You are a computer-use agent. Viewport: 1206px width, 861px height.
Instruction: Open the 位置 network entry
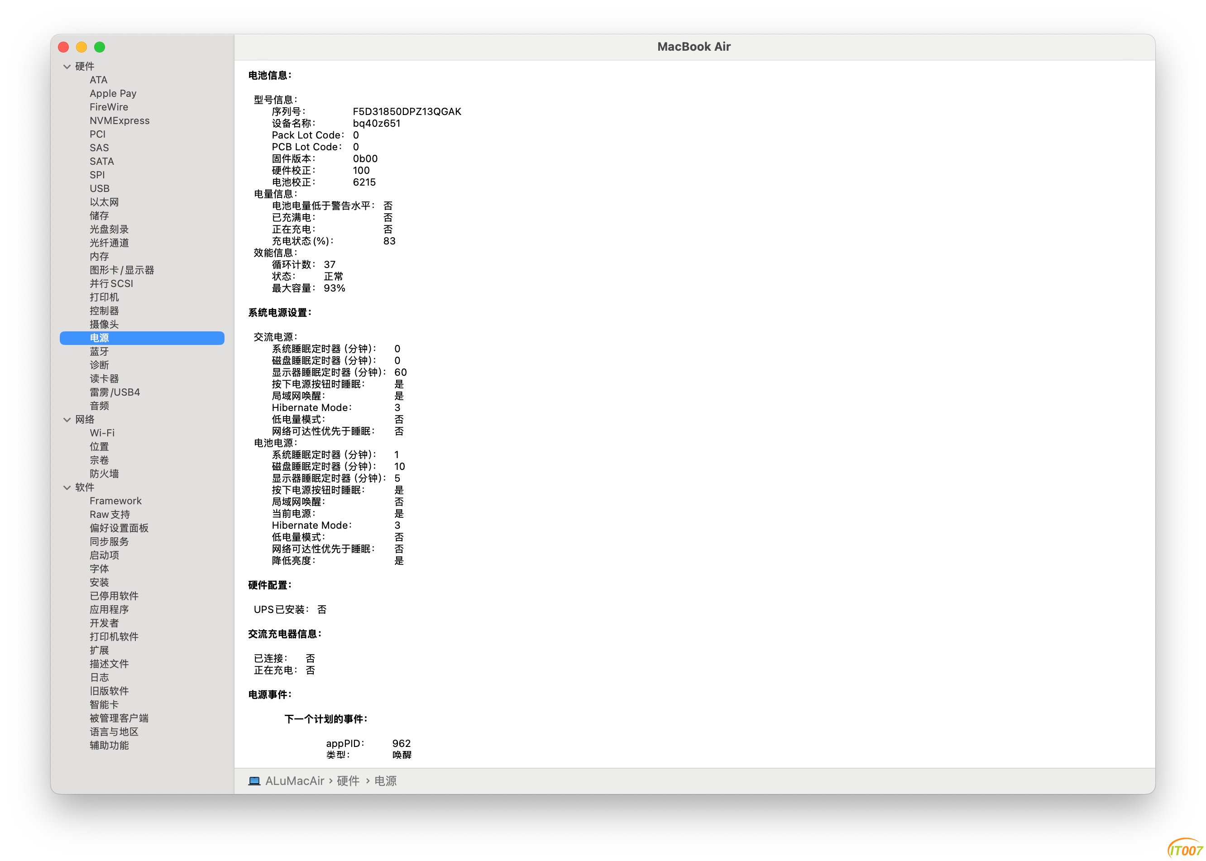coord(99,446)
